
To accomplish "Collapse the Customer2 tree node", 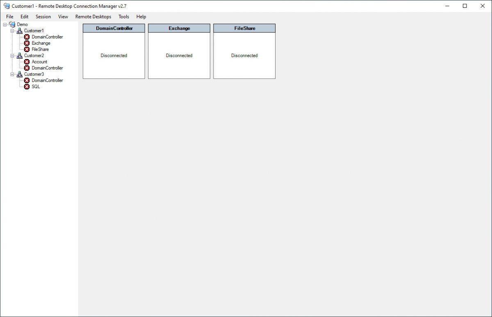I will pyautogui.click(x=11, y=55).
